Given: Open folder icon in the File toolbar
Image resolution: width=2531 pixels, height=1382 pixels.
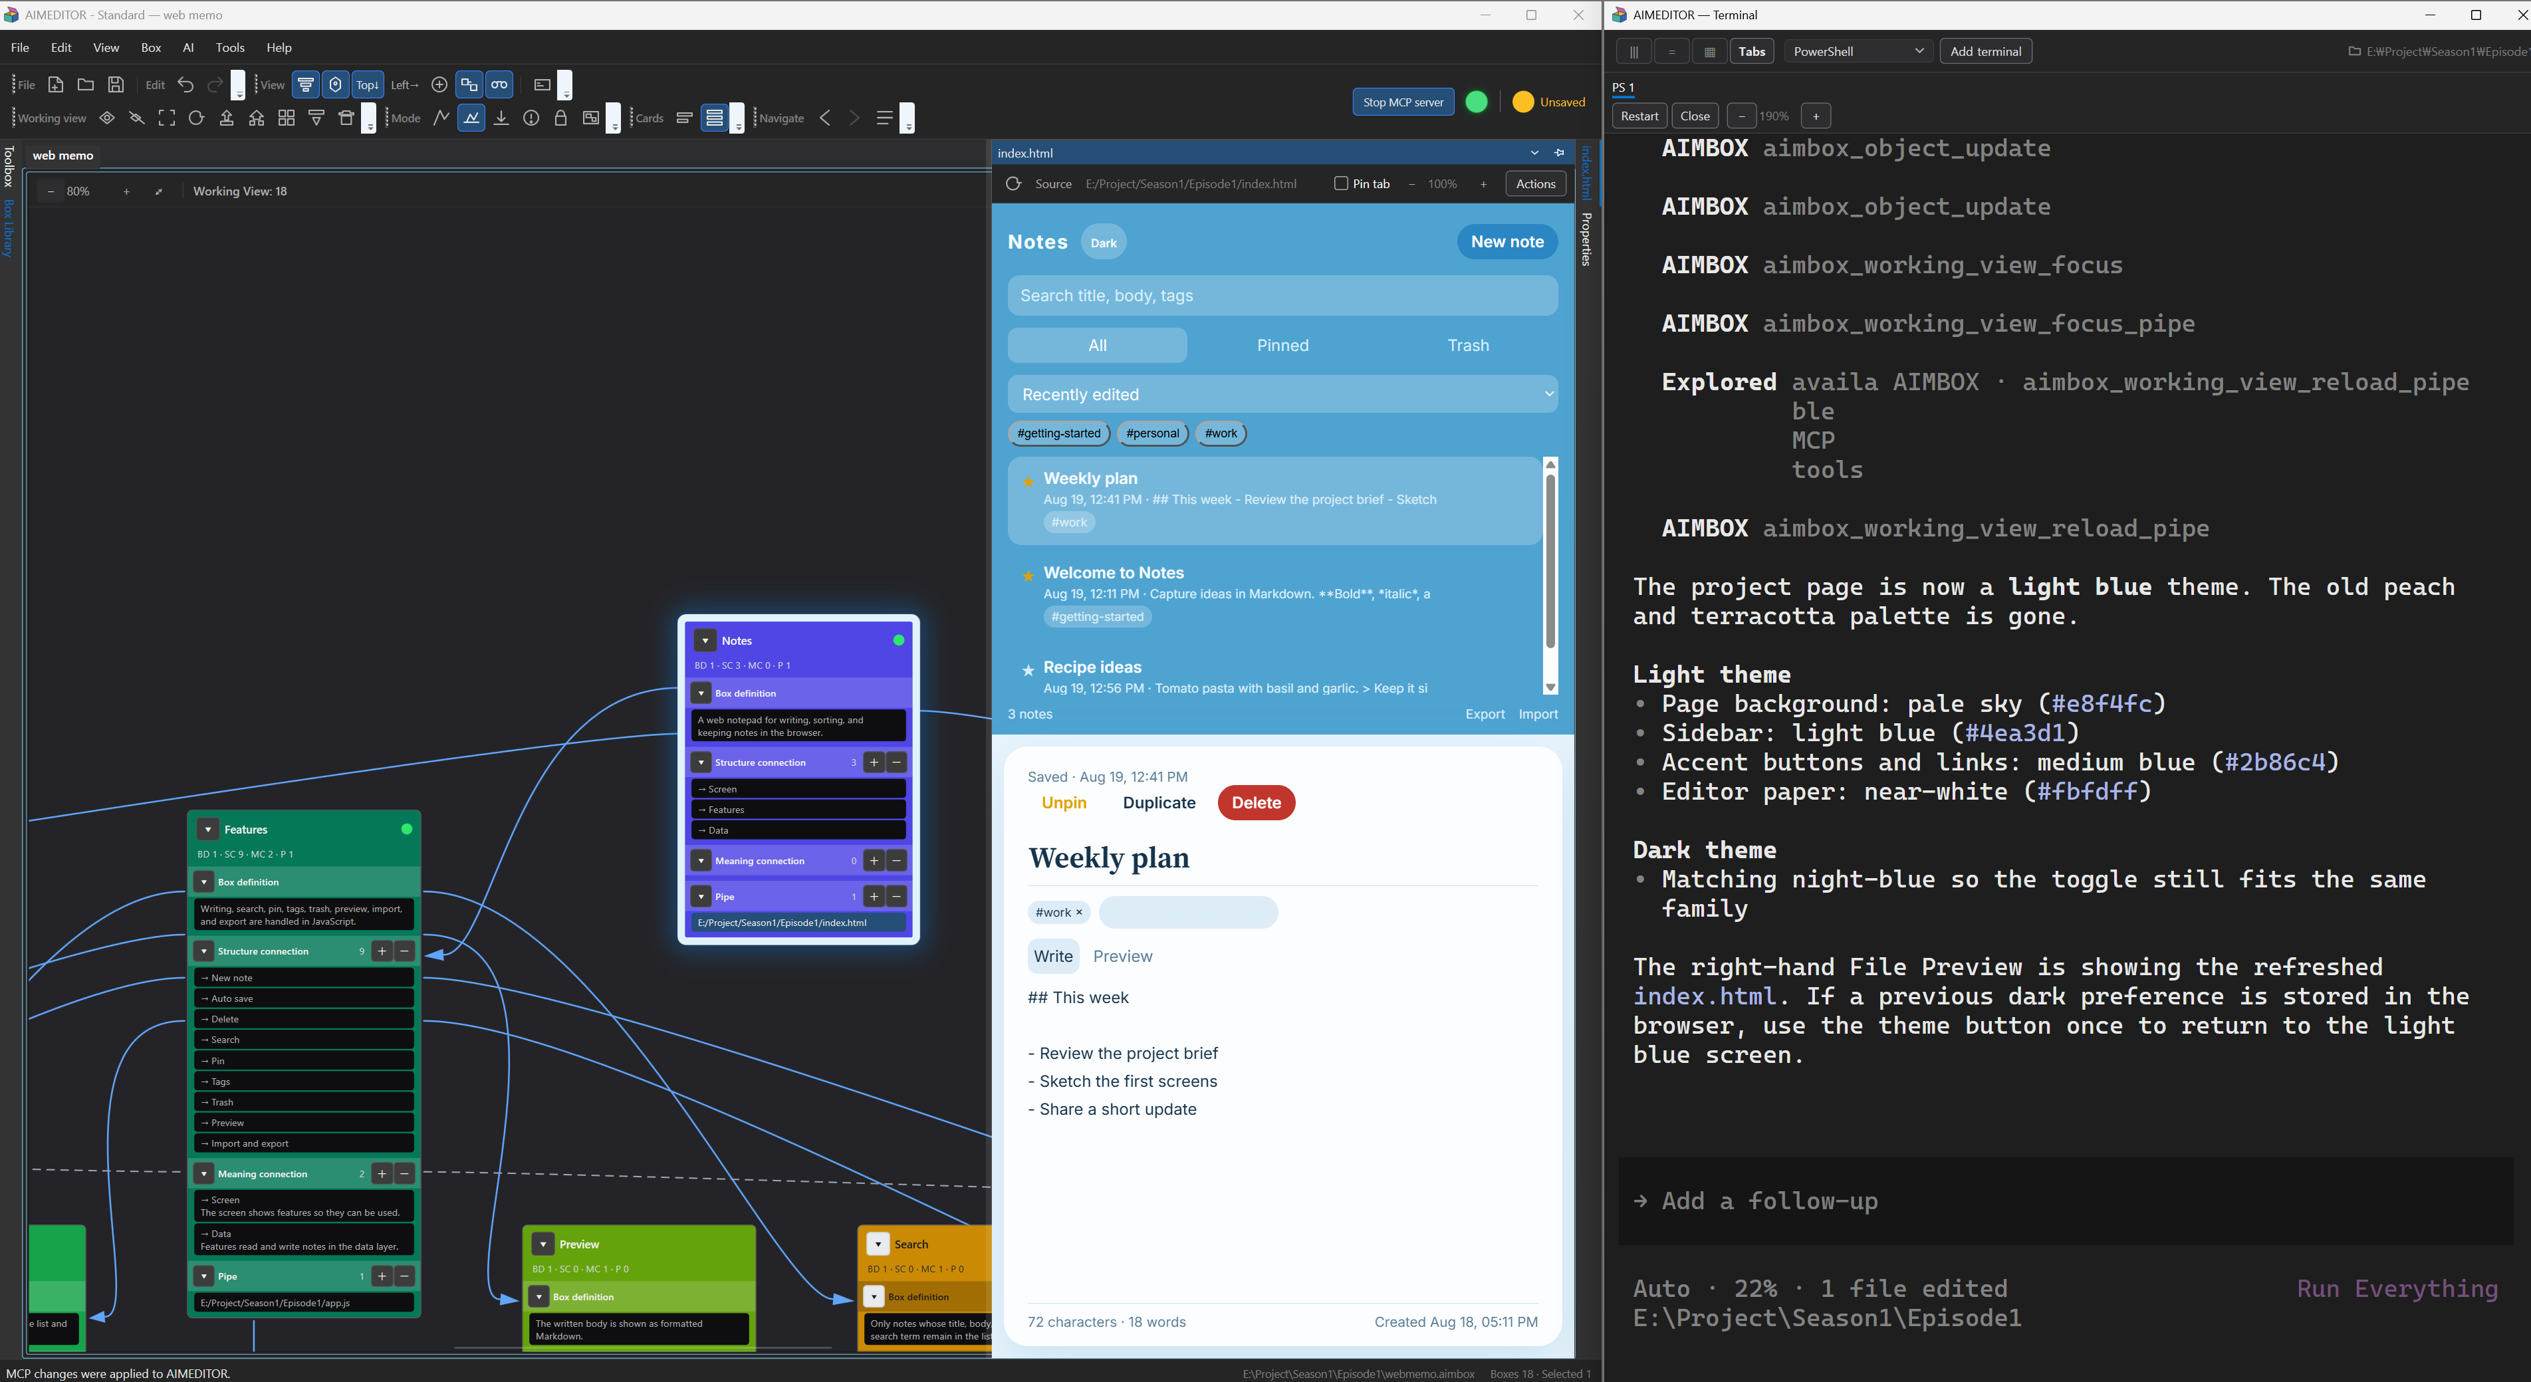Looking at the screenshot, I should point(86,84).
